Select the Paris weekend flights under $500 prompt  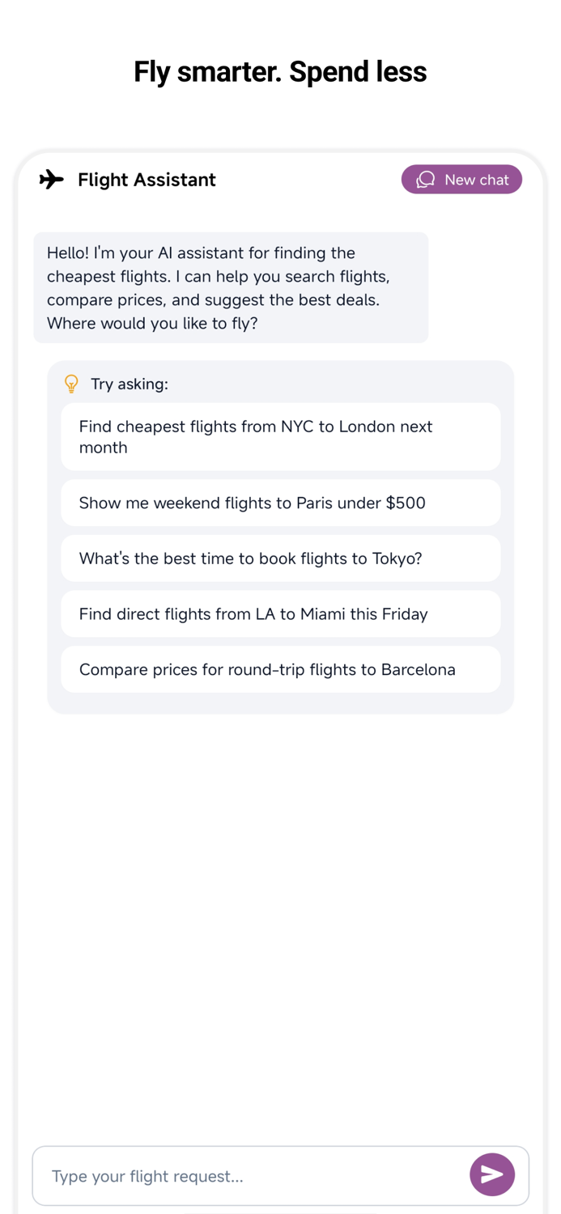point(280,503)
